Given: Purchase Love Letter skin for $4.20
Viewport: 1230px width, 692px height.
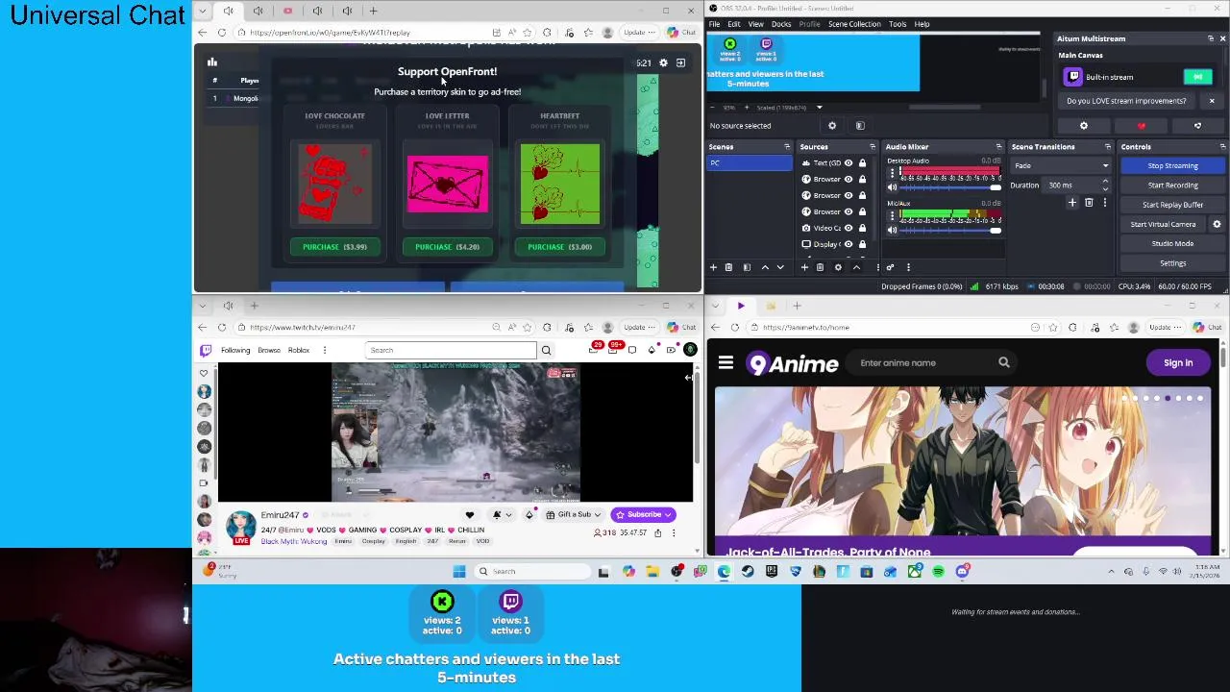Looking at the screenshot, I should 447,247.
